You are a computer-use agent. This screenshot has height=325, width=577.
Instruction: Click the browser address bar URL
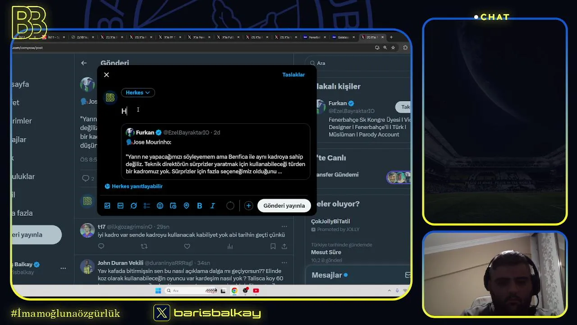click(x=27, y=47)
